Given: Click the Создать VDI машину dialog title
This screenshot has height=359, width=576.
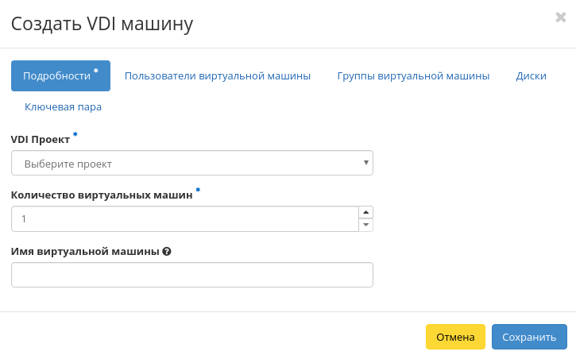Looking at the screenshot, I should coord(102,24).
